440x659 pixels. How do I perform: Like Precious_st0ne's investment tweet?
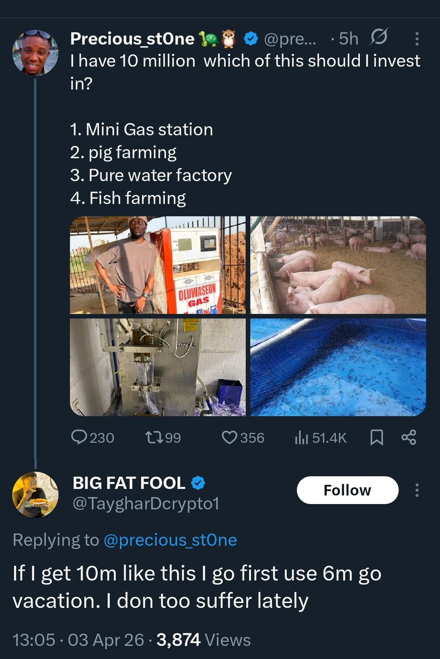242,437
